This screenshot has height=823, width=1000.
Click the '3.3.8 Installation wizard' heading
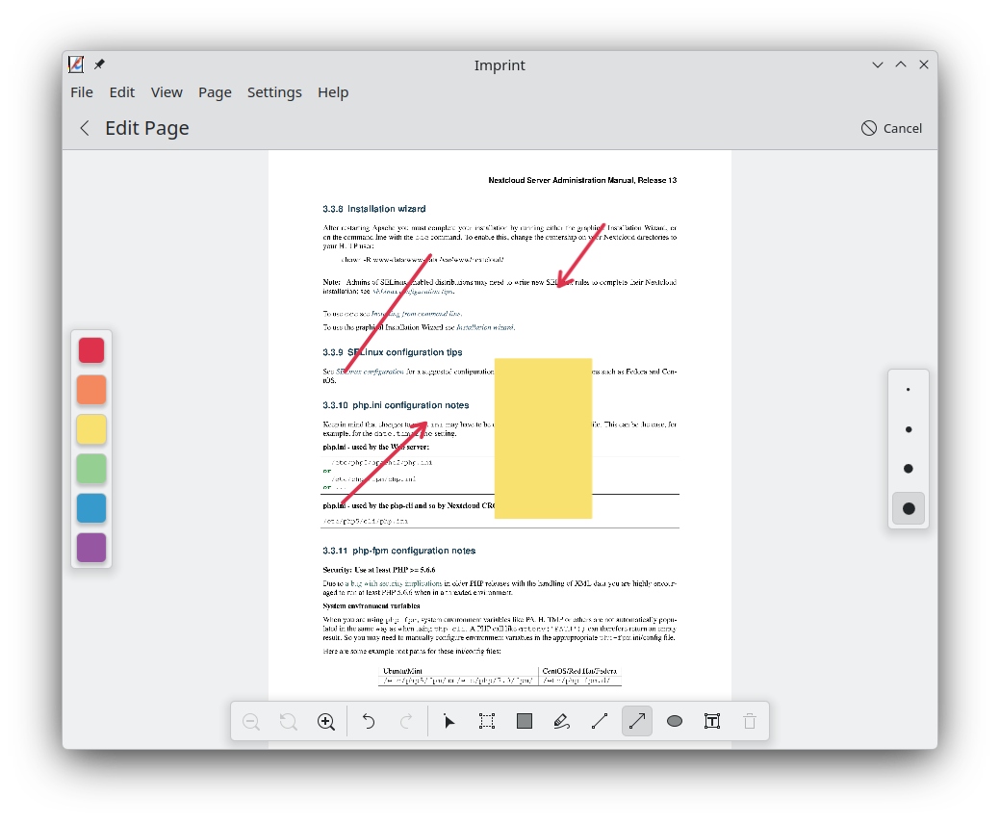pyautogui.click(x=373, y=209)
